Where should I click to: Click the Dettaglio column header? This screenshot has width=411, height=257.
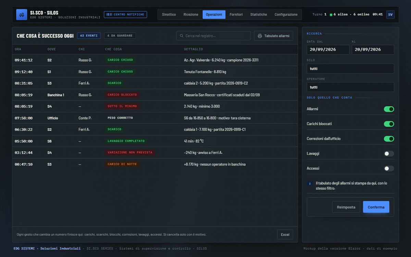pos(194,49)
